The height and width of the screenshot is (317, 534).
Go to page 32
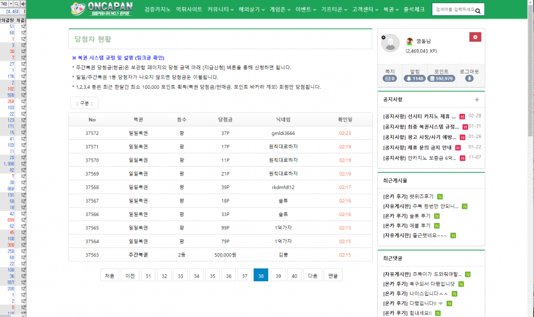click(x=164, y=275)
